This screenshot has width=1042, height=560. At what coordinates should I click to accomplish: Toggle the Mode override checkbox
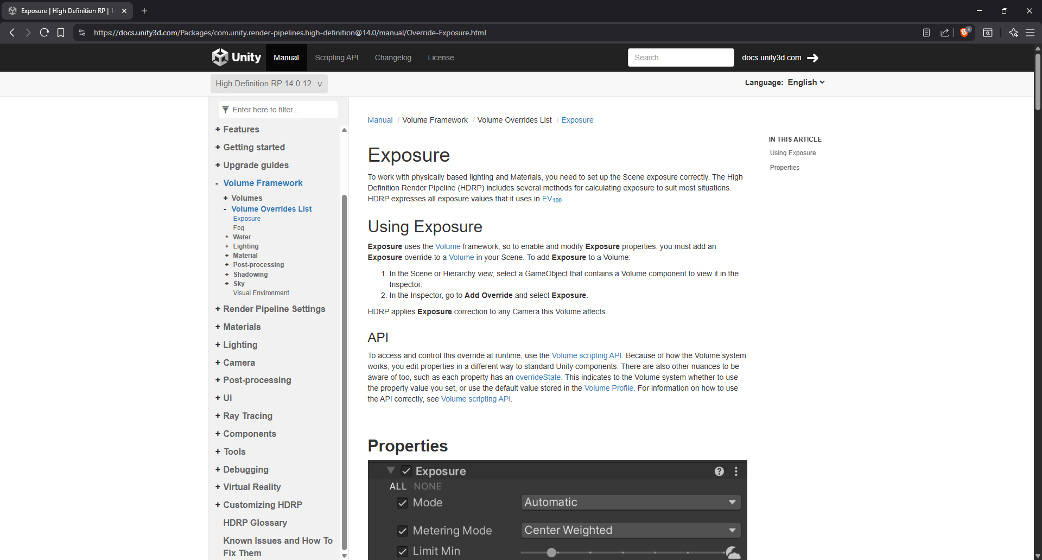[x=402, y=503]
